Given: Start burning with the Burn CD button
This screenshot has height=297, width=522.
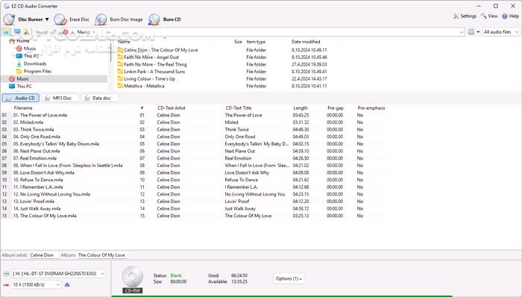Looking at the screenshot, I should tap(165, 19).
